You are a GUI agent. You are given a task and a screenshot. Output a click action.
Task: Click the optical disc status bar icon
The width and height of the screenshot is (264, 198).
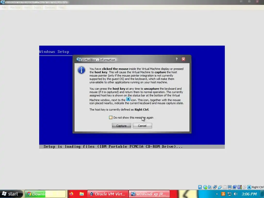[205, 187]
